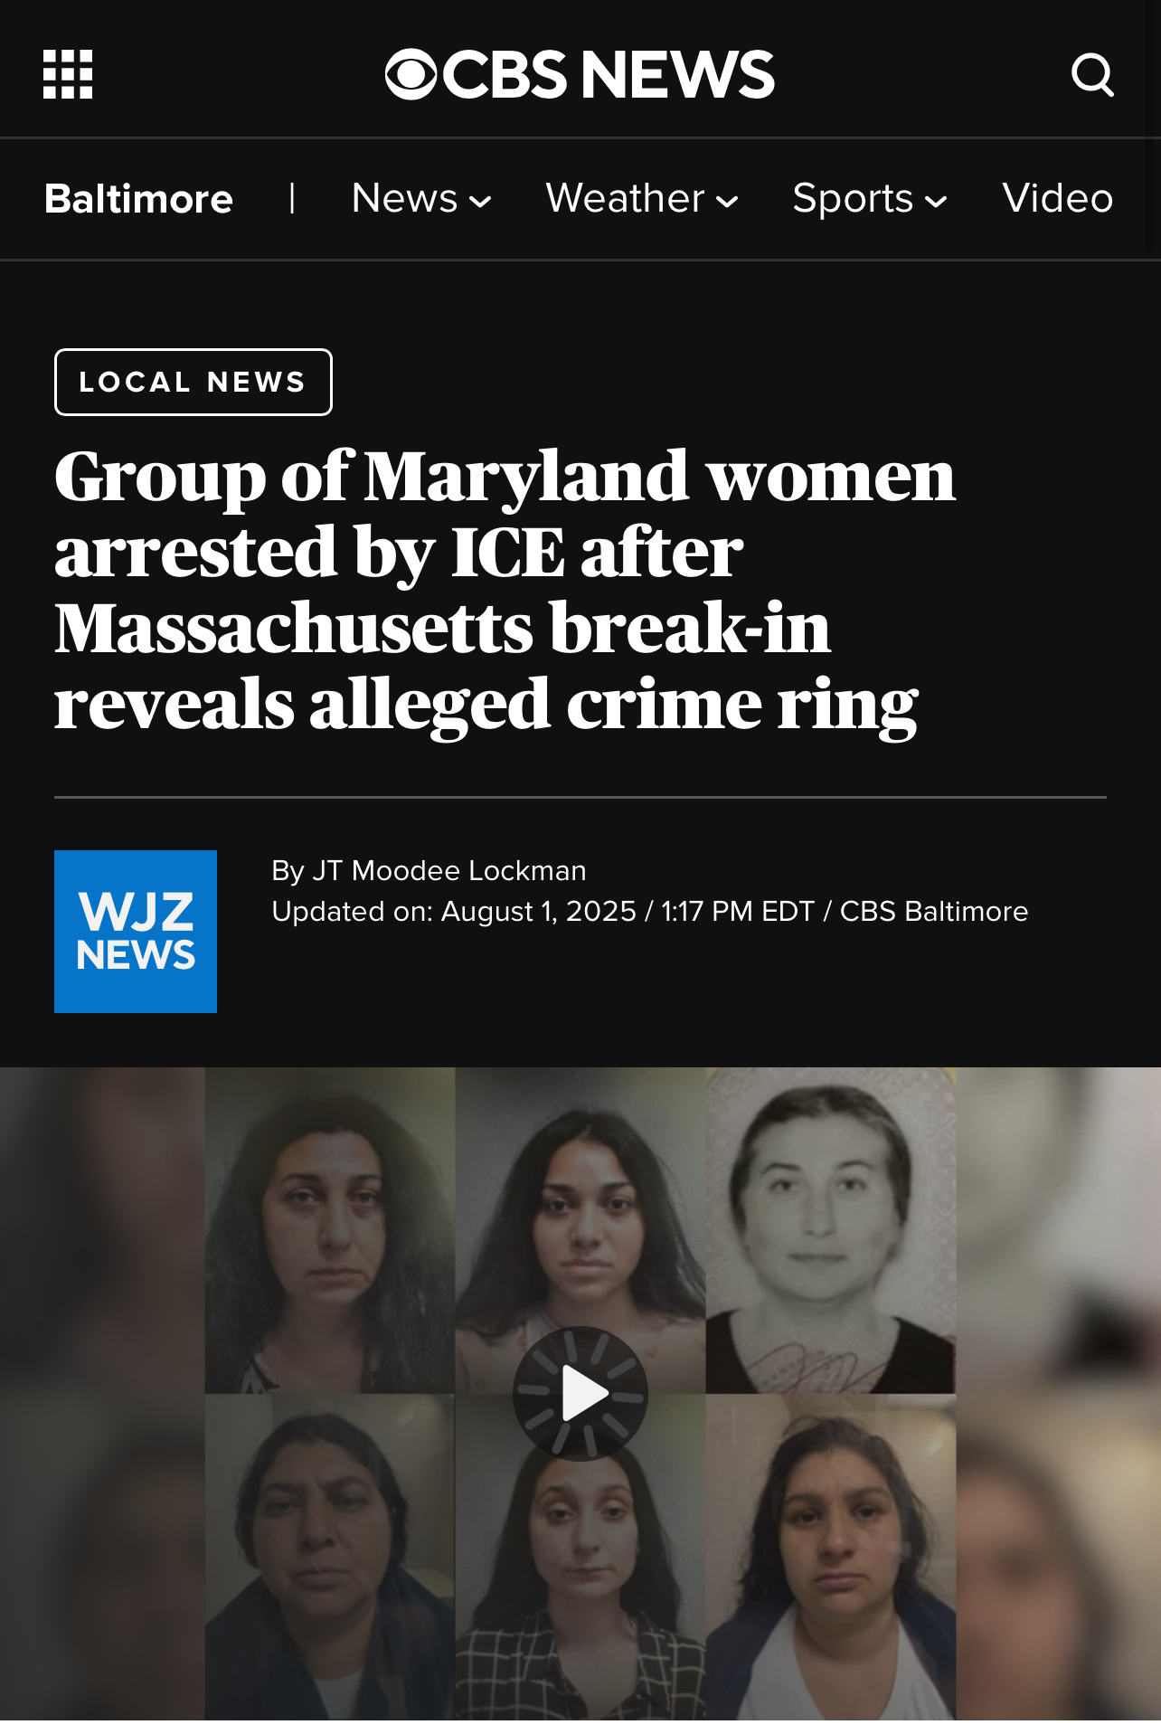Open the News menu label
The image size is (1161, 1734).
tap(404, 198)
